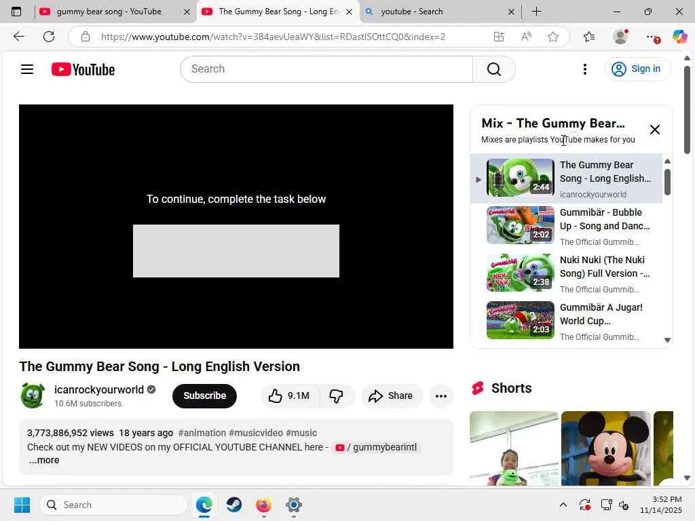View site information lock icon
This screenshot has height=521, width=695.
[x=86, y=37]
